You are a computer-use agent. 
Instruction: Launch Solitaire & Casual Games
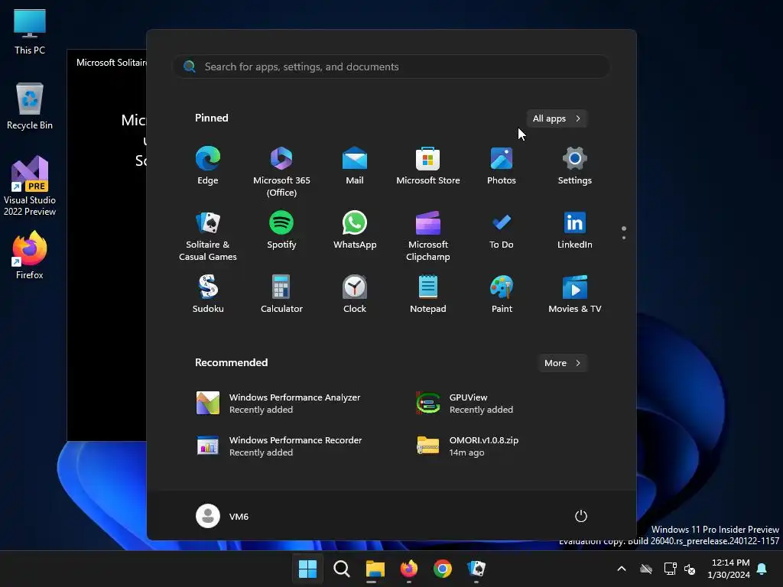[208, 235]
